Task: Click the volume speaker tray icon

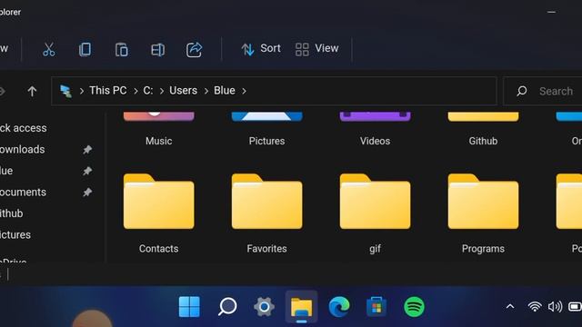Action: [x=555, y=307]
